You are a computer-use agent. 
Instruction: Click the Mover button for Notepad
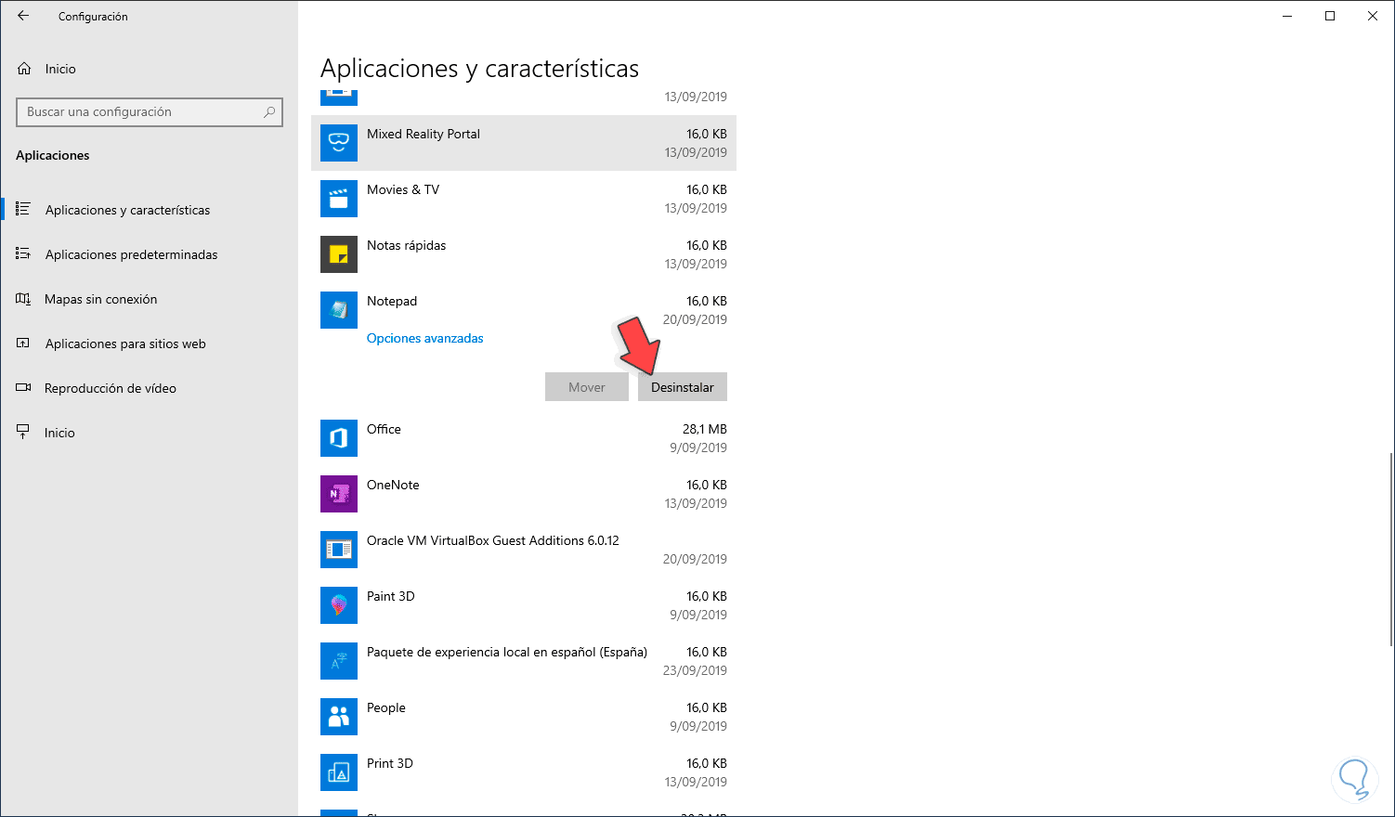pyautogui.click(x=587, y=387)
